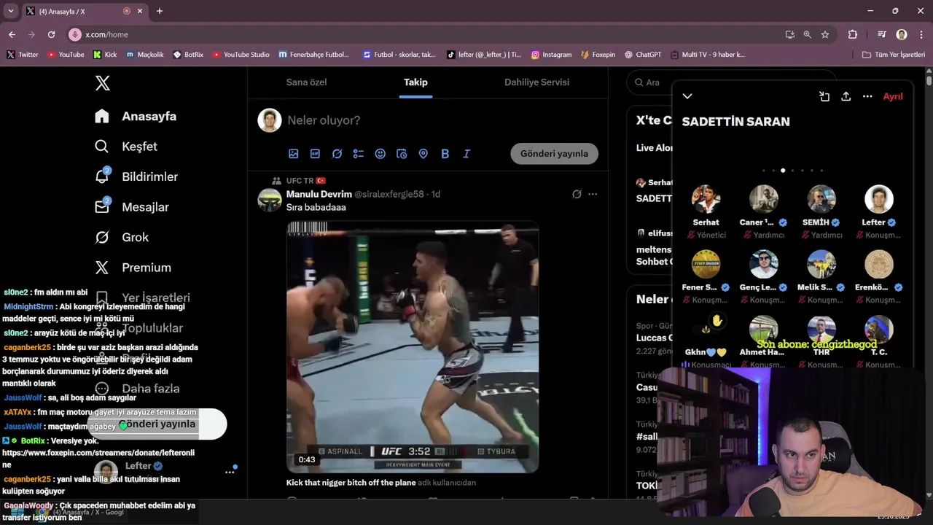
Task: Open the Genç Le... speaker avatar
Action: tap(763, 264)
